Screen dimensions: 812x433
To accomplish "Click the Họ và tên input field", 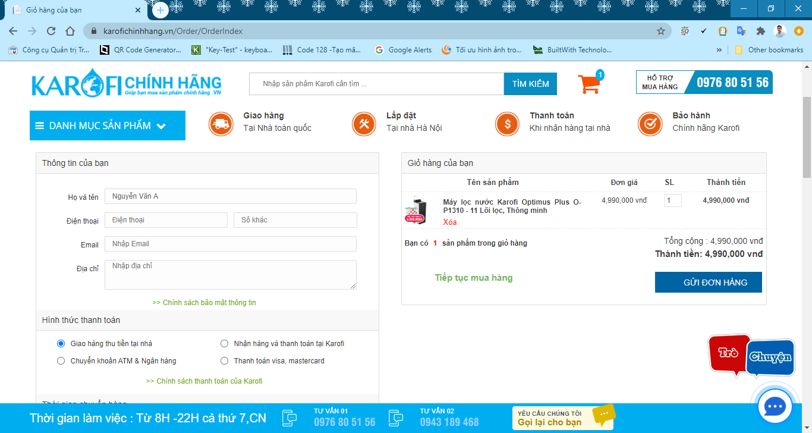I will 231,196.
